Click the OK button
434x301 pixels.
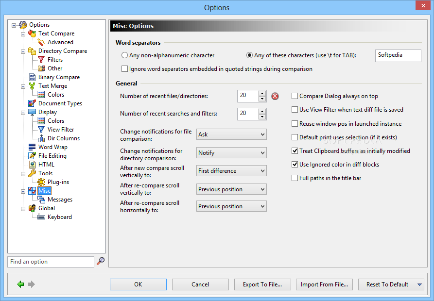pyautogui.click(x=138, y=284)
